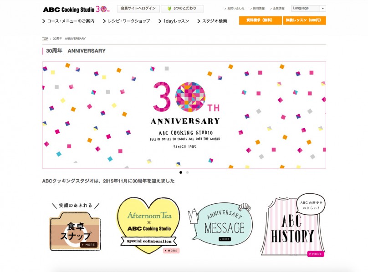
Task: Follow the TOP breadcrumb link
Action: (x=45, y=39)
